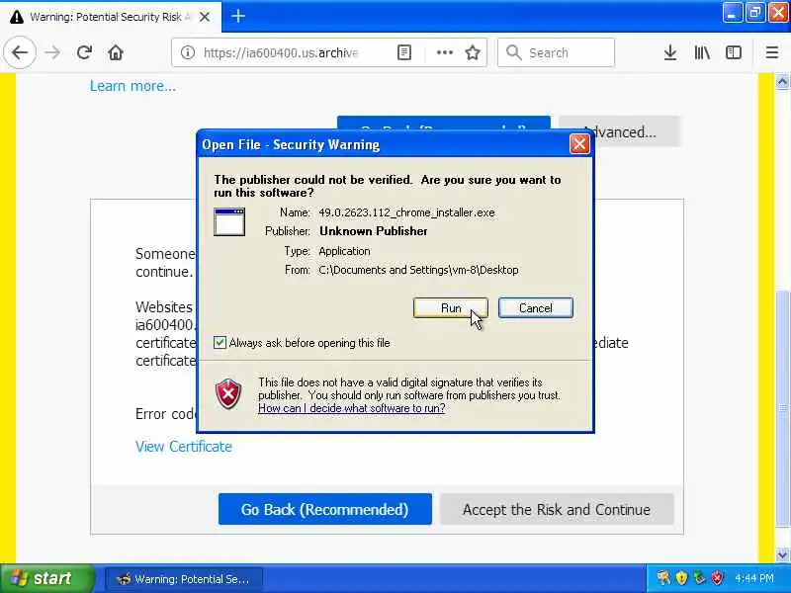Viewport: 791px width, 593px height.
Task: Open How can I decide what software to run link
Action: pyautogui.click(x=352, y=408)
